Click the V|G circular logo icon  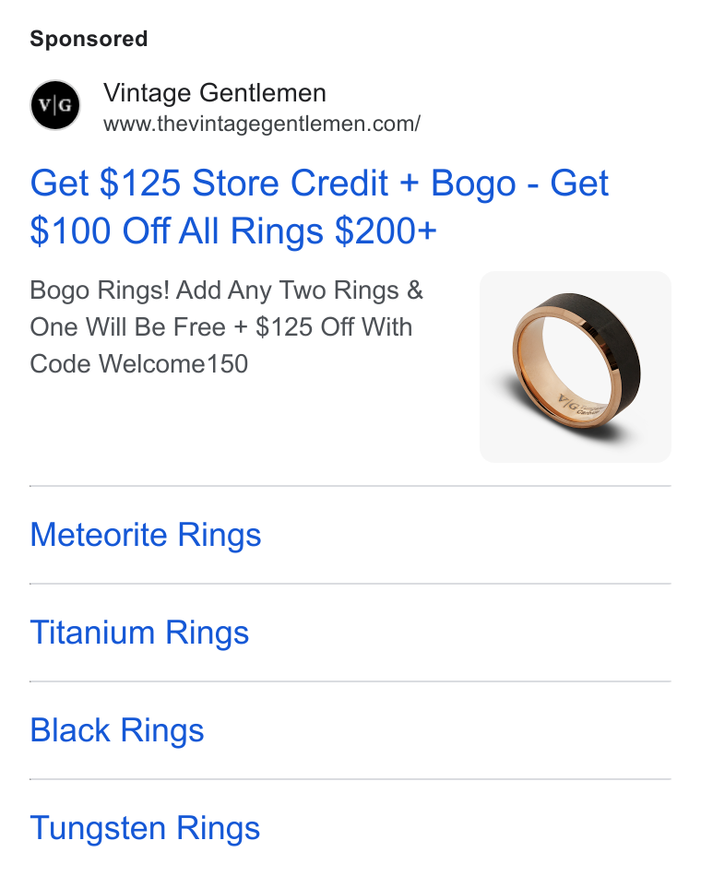click(55, 105)
